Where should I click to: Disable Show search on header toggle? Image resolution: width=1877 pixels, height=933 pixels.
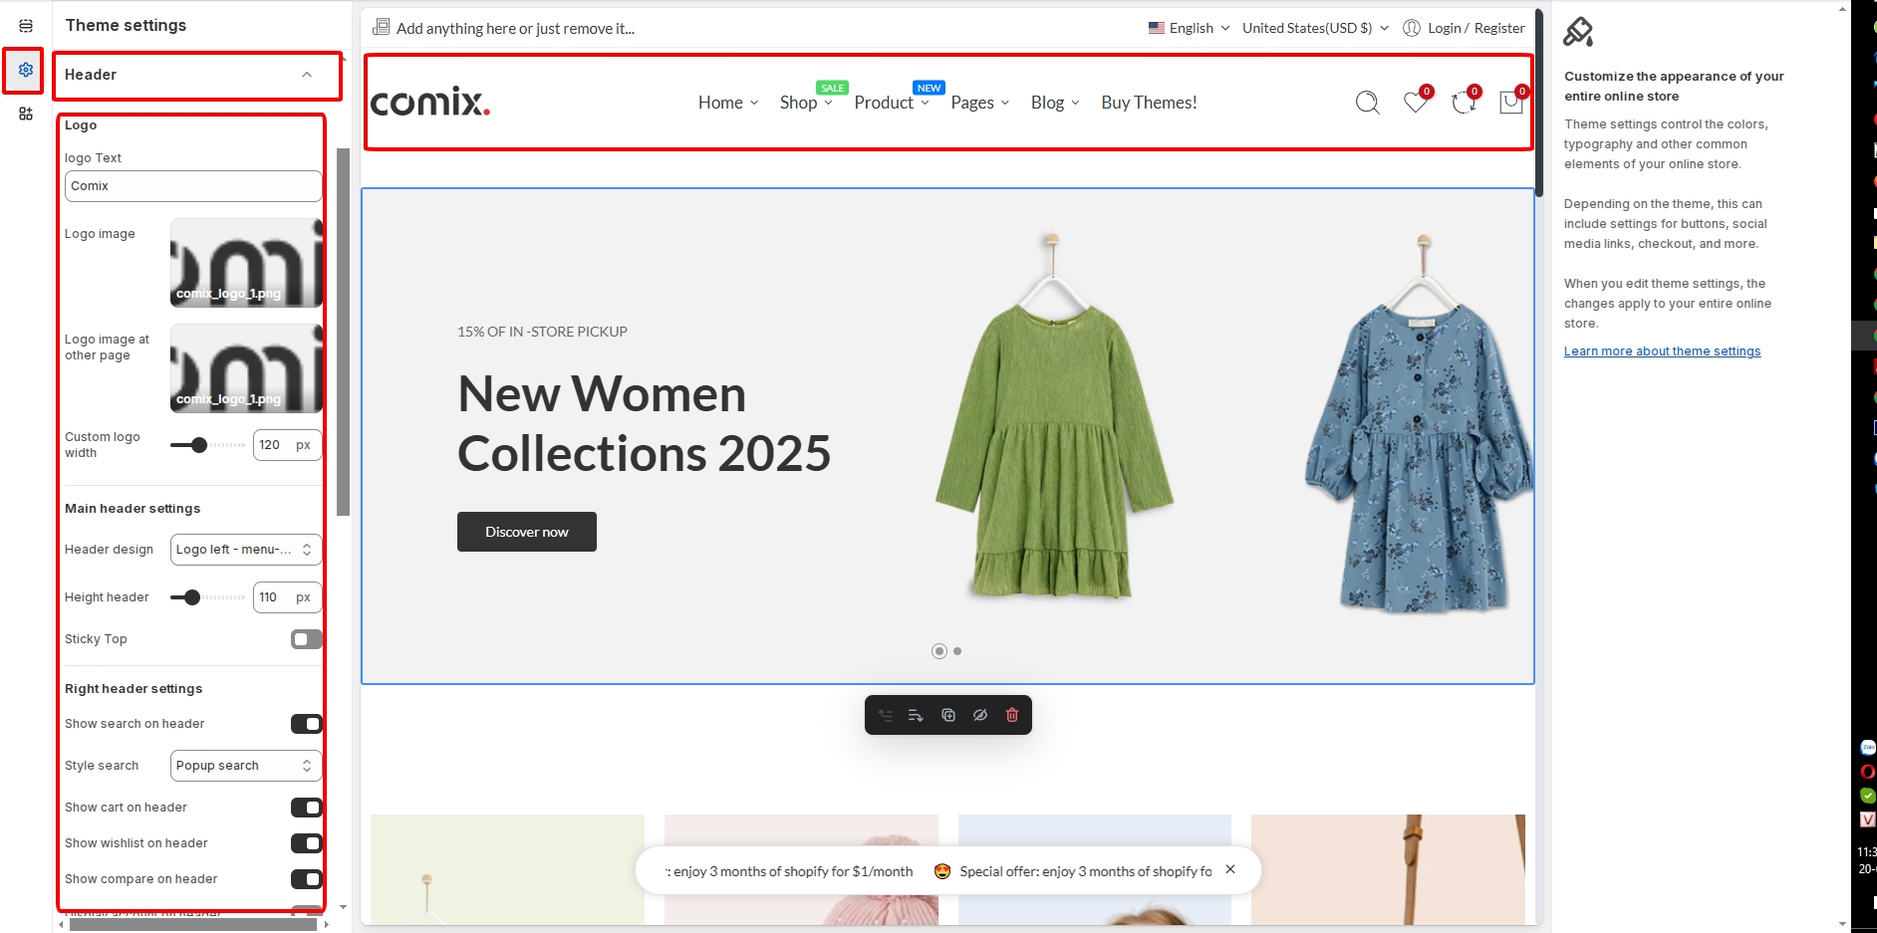pos(306,724)
